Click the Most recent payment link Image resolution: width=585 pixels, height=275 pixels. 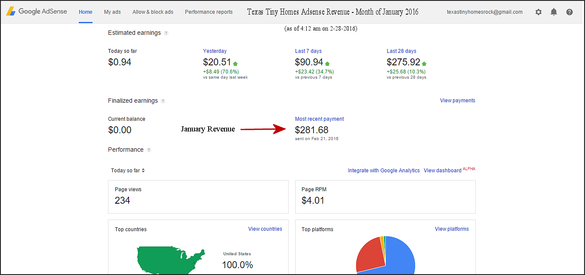[x=319, y=119]
